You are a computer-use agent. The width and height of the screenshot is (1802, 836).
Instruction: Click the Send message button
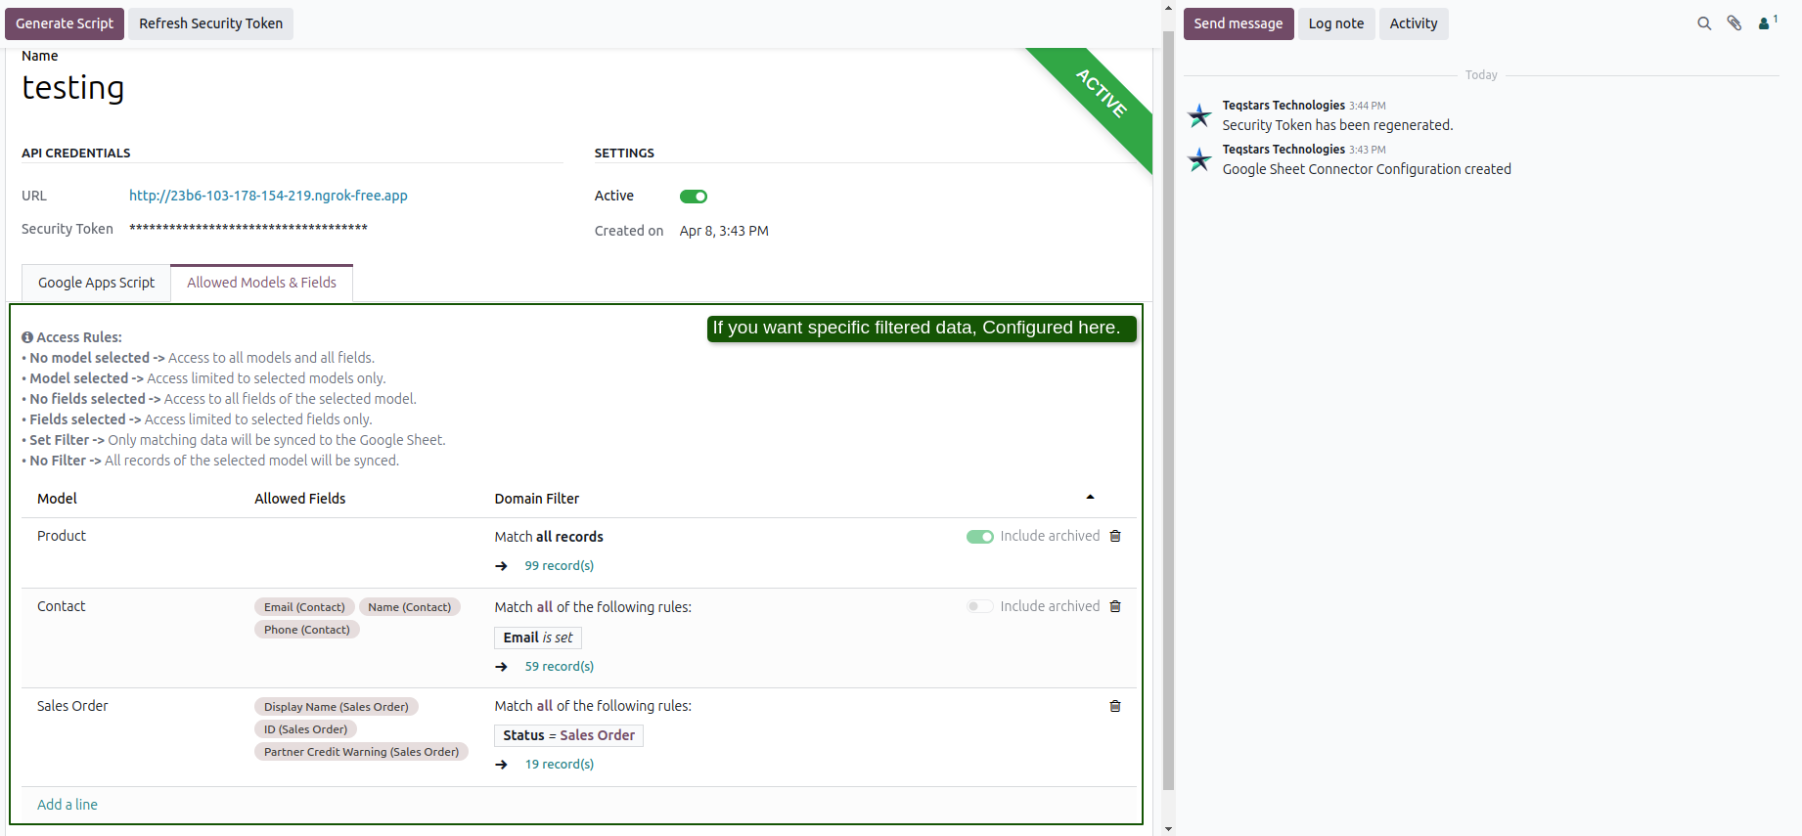(x=1239, y=23)
